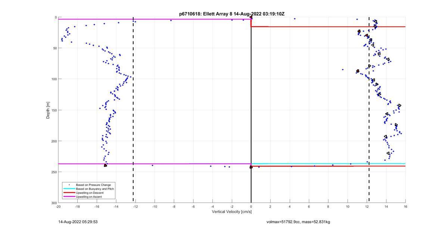The image size is (448, 228).
Task: Click legend entry "Based on Pressure Change"
Action: coord(93,185)
